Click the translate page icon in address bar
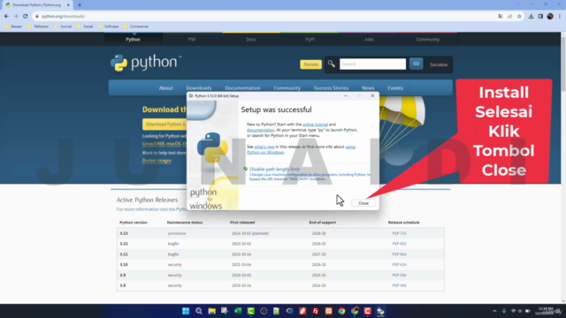 501,16
